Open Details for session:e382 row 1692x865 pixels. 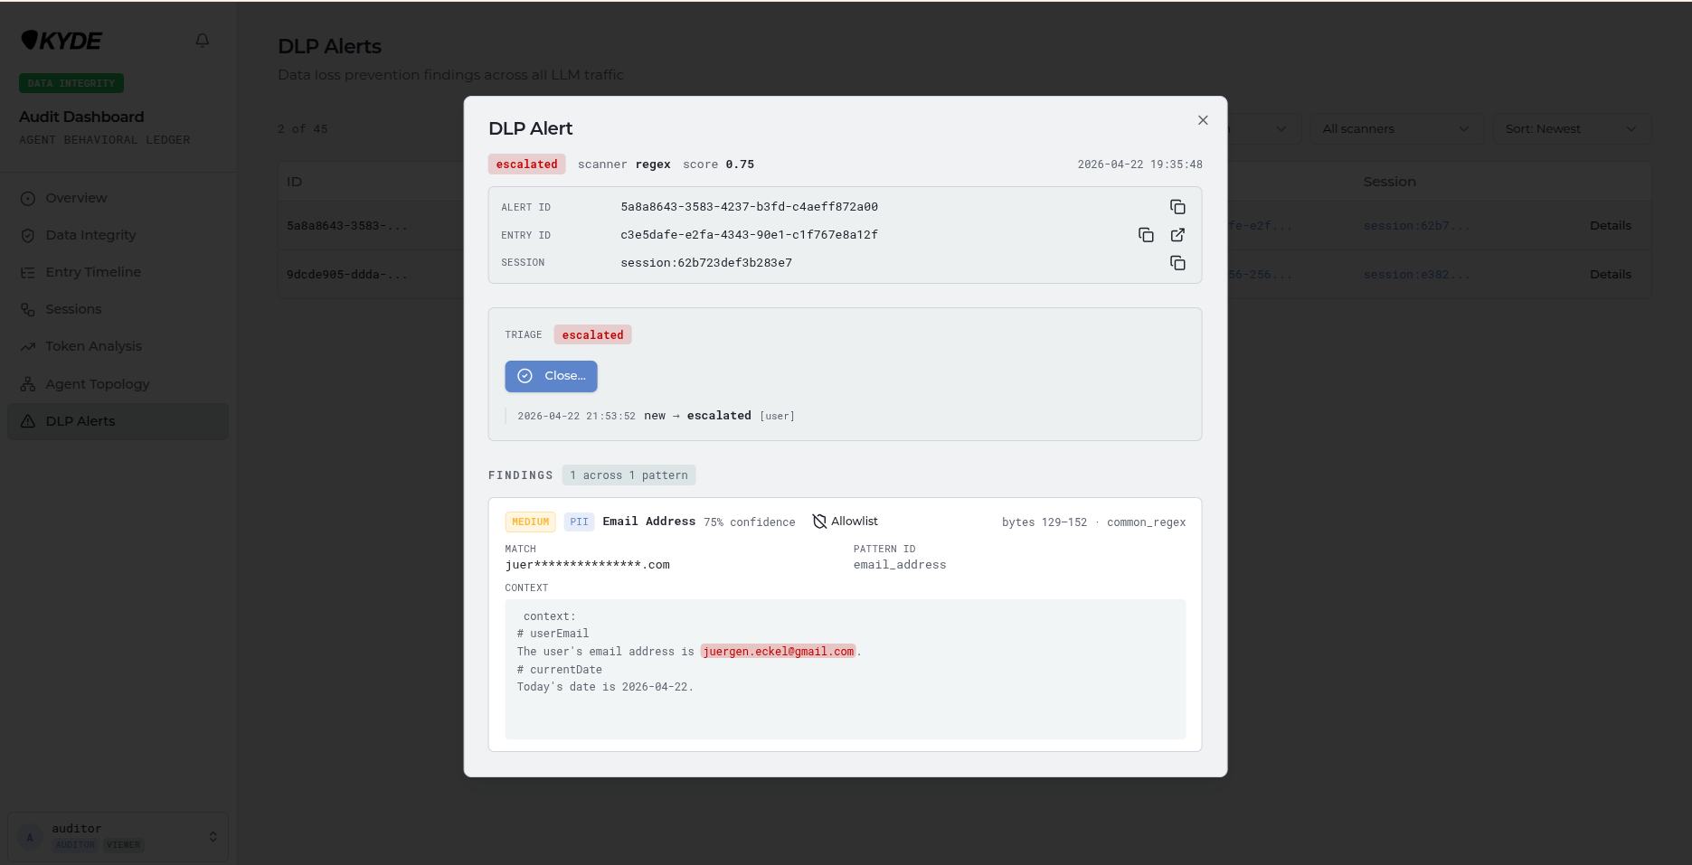pyautogui.click(x=1611, y=275)
